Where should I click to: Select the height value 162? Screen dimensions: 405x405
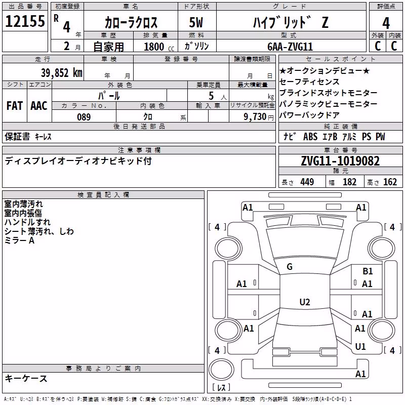click(390, 182)
